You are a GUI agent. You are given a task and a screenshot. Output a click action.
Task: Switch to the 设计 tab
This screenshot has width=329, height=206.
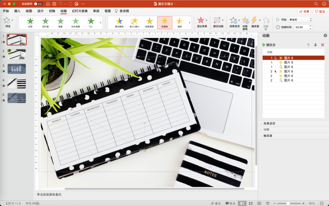[40, 11]
